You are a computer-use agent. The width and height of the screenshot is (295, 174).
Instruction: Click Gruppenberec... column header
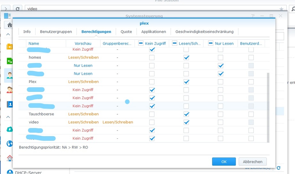117,44
